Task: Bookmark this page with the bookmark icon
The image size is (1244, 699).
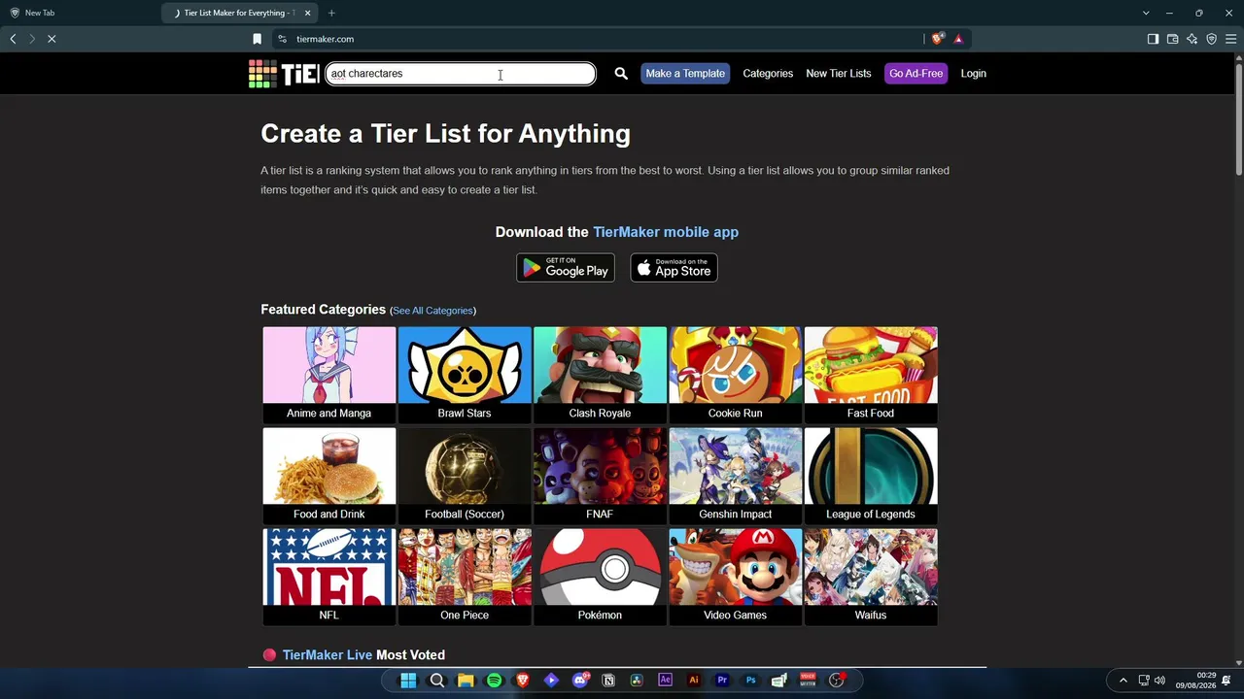Action: [x=258, y=39]
